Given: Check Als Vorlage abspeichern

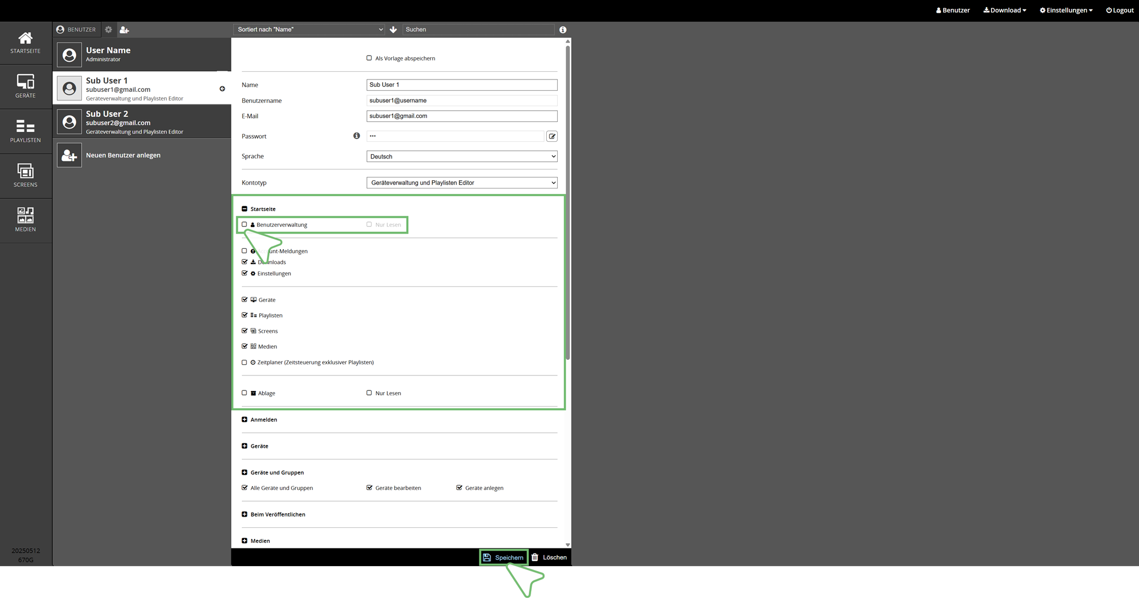Looking at the screenshot, I should 369,58.
